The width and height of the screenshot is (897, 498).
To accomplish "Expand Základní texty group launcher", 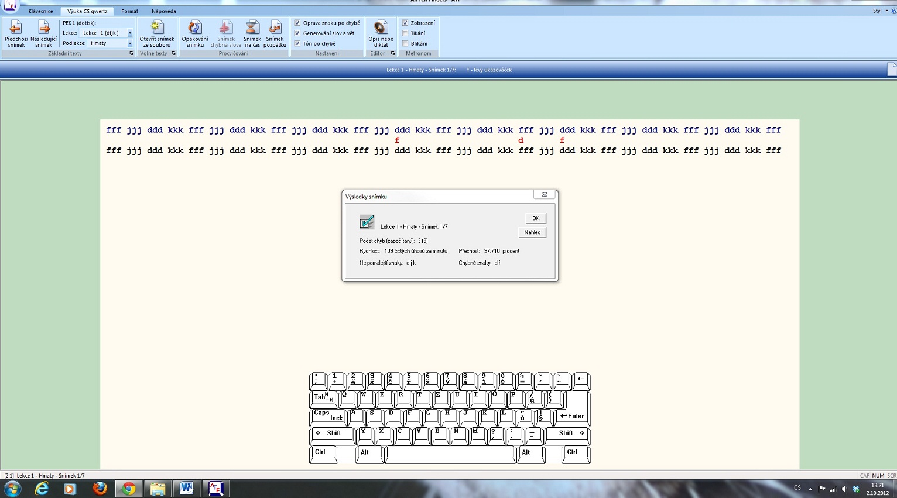I will click(x=131, y=53).
